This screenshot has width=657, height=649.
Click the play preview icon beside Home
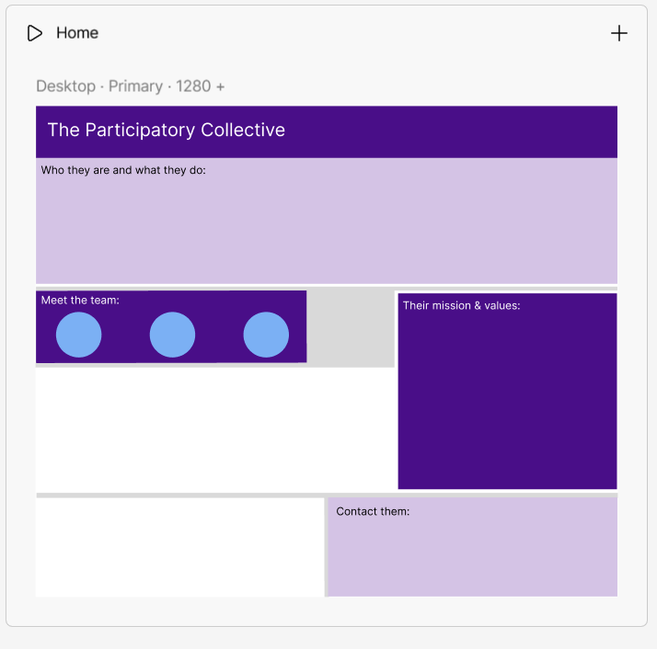point(35,33)
